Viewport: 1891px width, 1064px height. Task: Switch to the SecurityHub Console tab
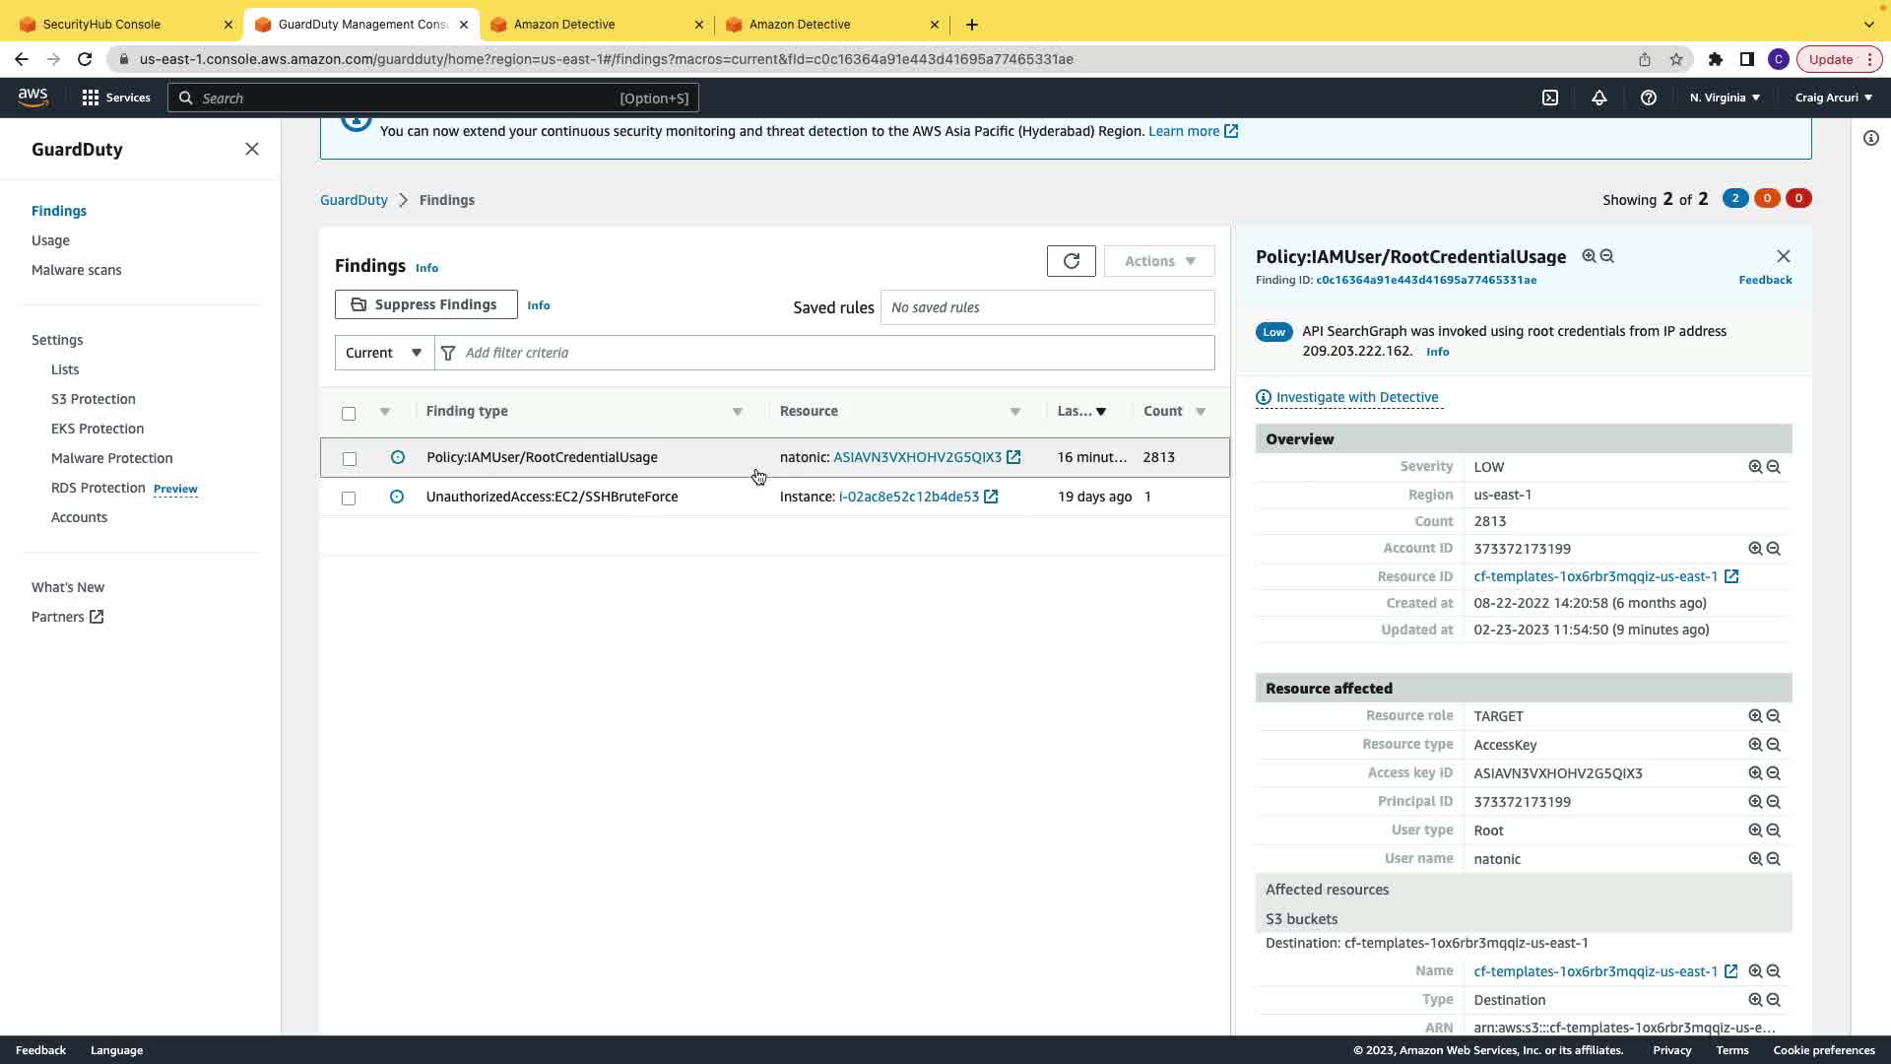[x=102, y=24]
